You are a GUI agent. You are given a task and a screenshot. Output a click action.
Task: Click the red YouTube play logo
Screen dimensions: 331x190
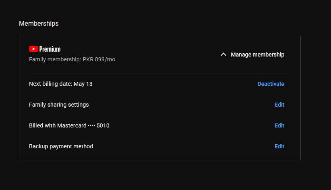click(x=33, y=49)
